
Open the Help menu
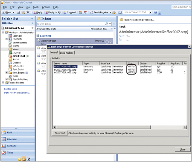coord(56,7)
